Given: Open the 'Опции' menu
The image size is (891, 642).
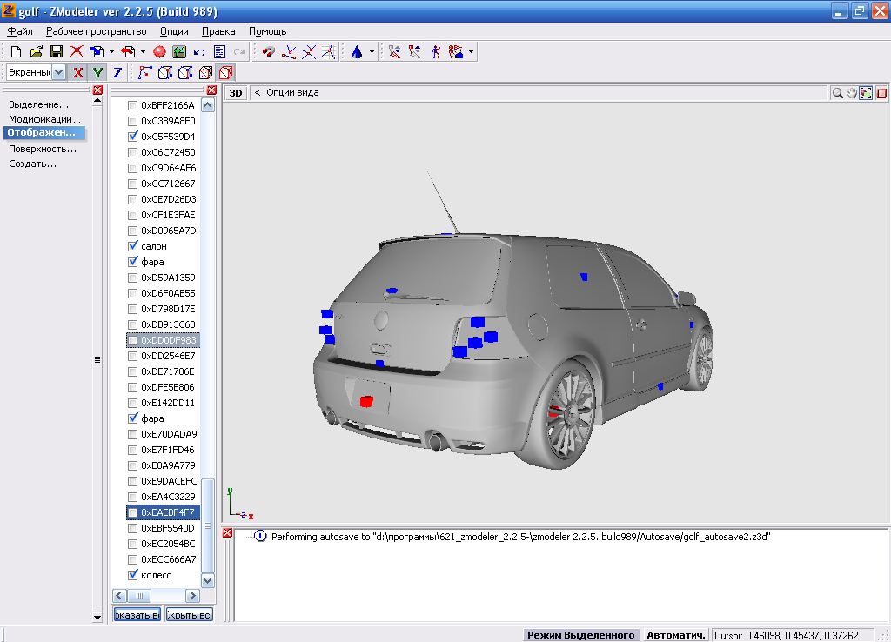Looking at the screenshot, I should point(174,31).
